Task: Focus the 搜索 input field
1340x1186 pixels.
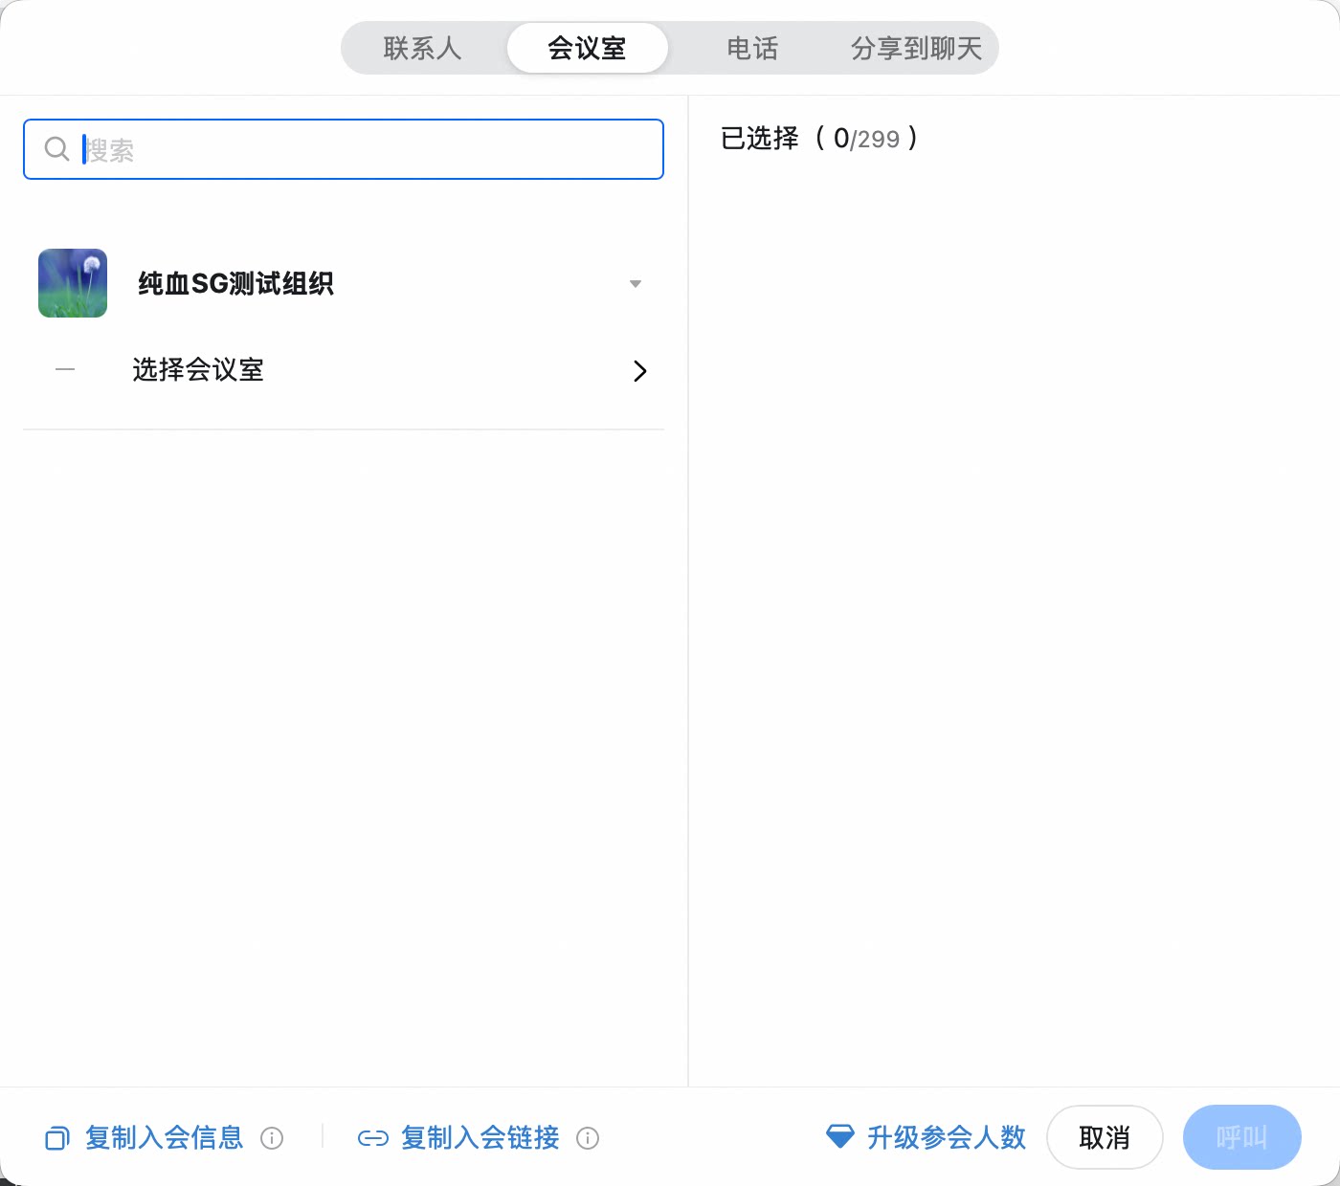Action: tap(344, 149)
